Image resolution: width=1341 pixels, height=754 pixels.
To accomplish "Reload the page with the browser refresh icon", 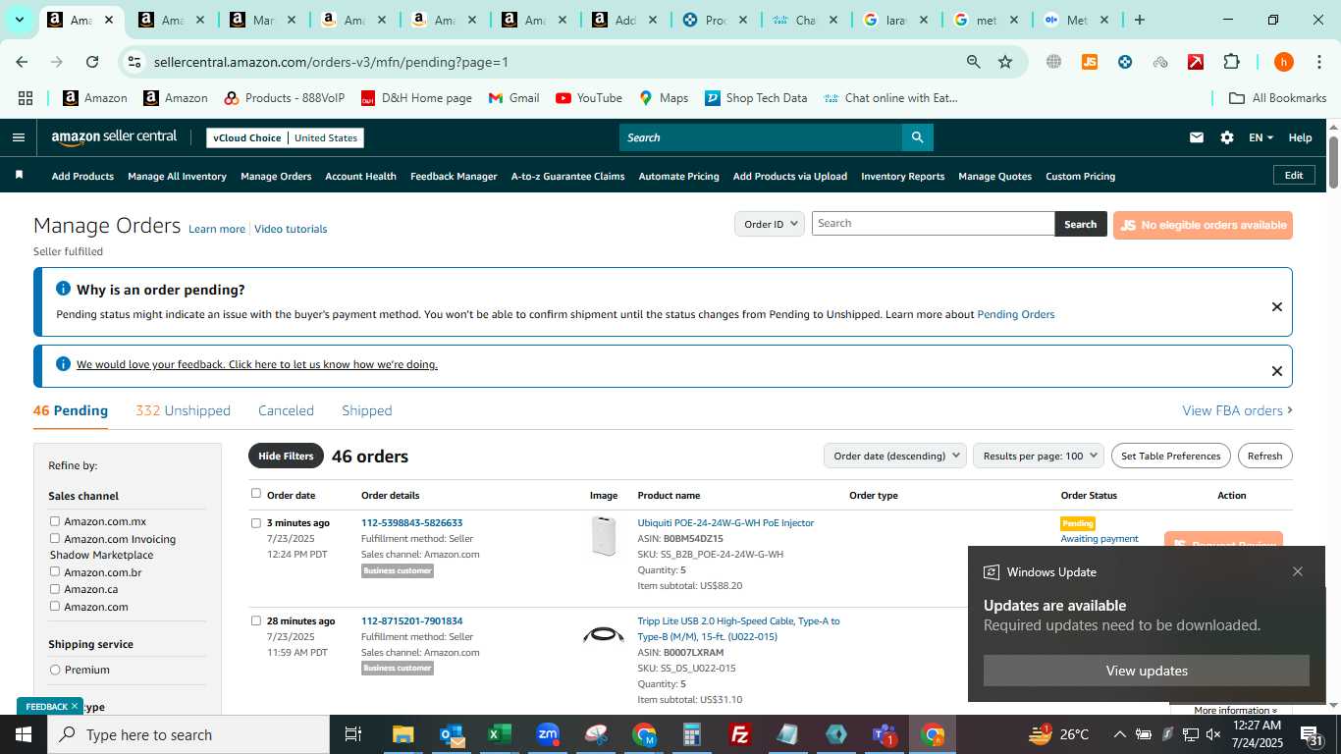I will coord(92,62).
